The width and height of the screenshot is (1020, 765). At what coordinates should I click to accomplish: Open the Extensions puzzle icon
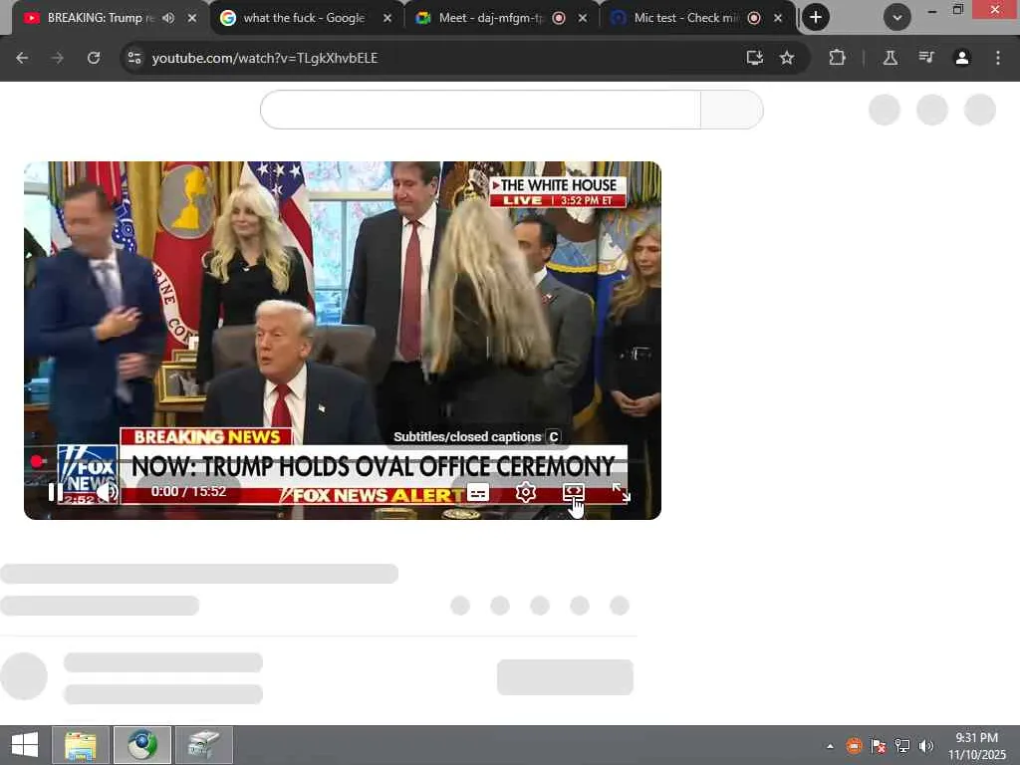point(837,58)
